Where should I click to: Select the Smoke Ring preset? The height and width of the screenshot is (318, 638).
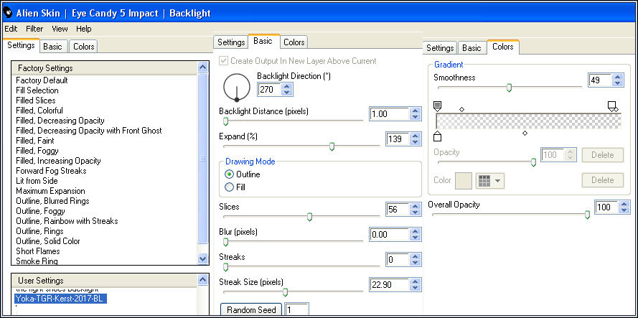(x=37, y=261)
